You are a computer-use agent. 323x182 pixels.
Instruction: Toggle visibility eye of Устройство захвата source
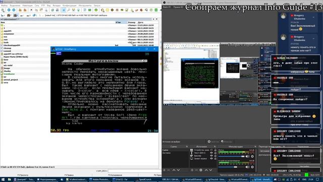click(x=211, y=150)
